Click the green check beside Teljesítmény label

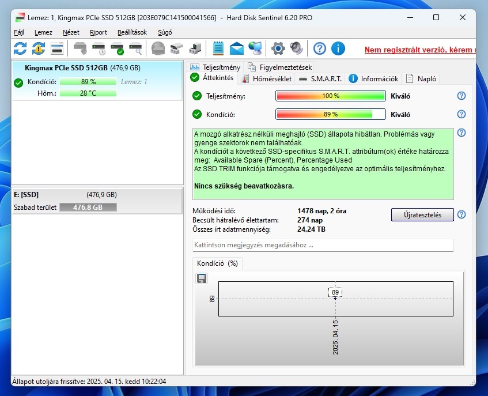[x=197, y=96]
